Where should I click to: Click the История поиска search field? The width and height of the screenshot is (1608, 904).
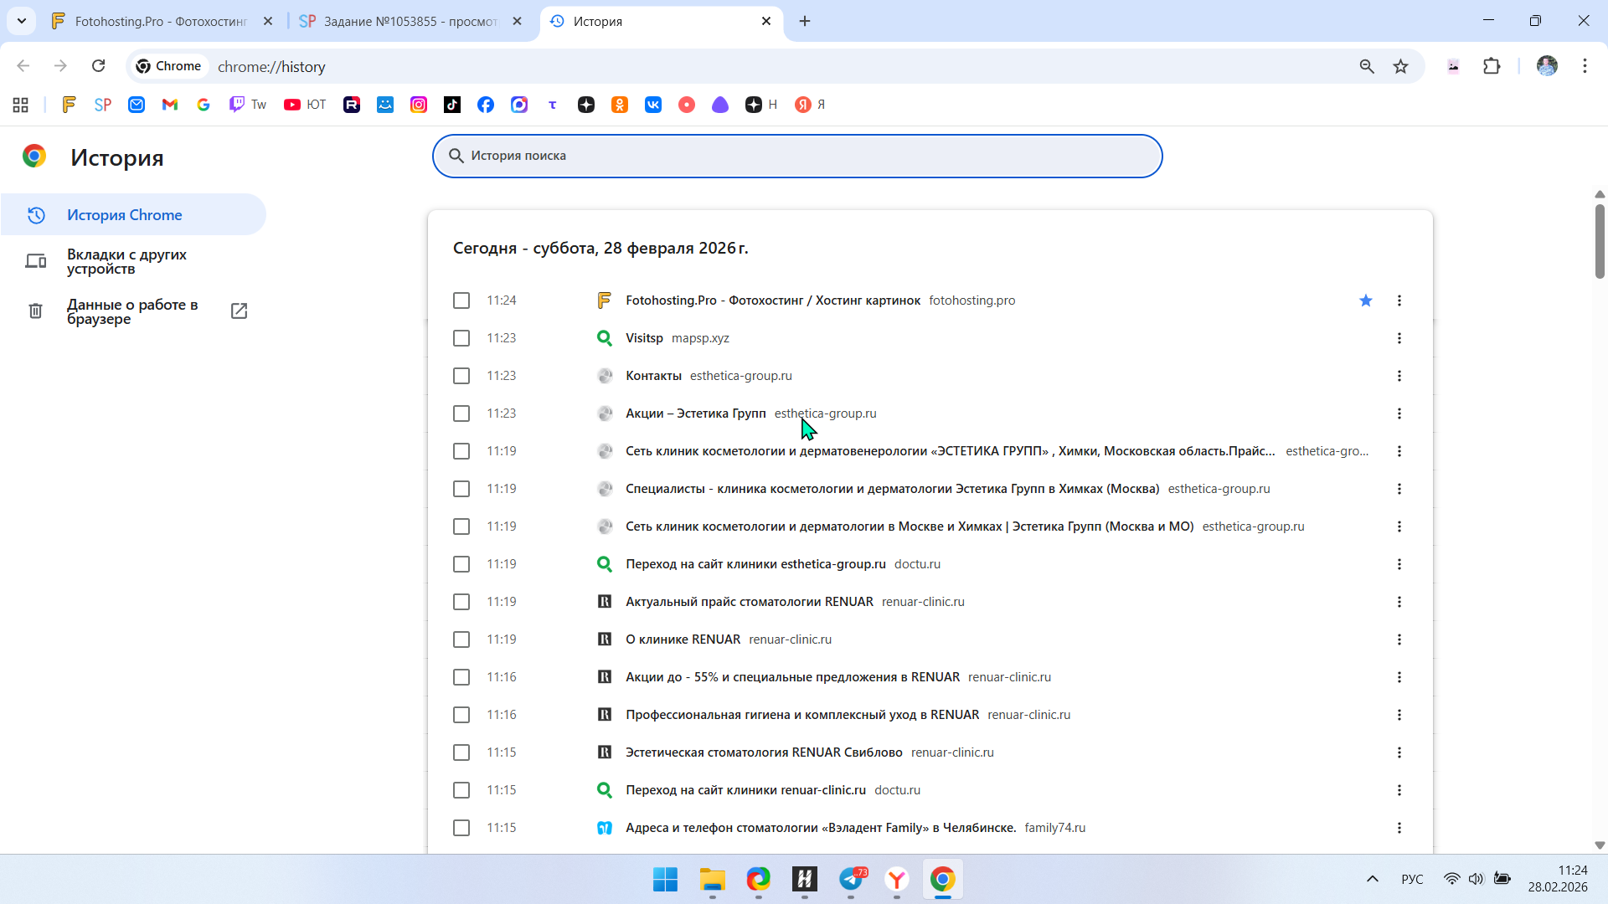(796, 156)
